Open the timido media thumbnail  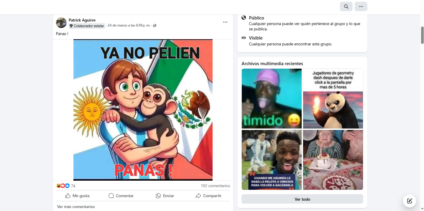272,98
